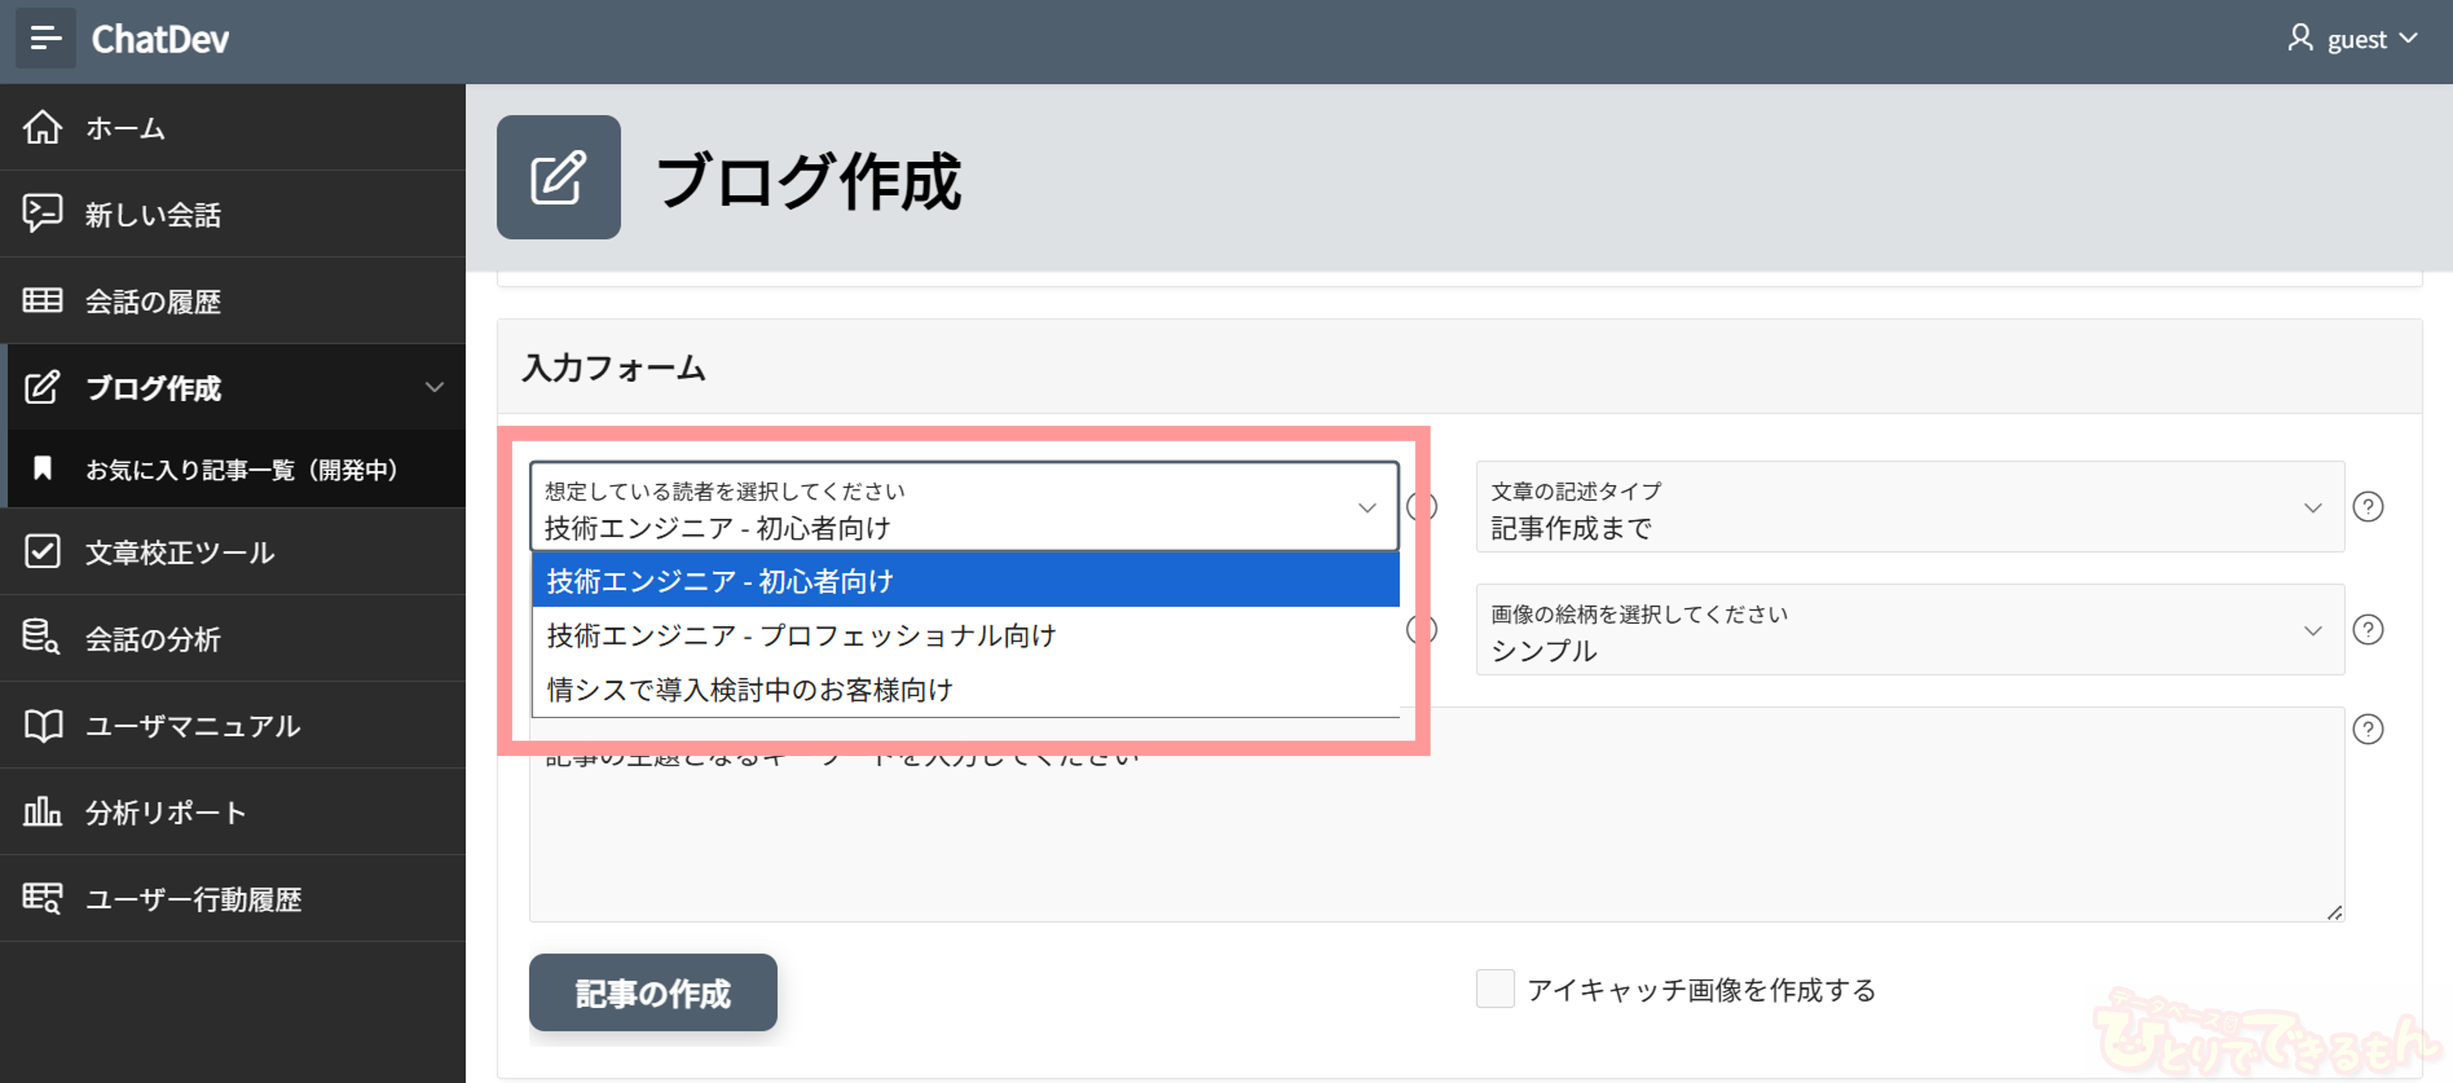Enable アイキャッチ画像を作成する checkbox
This screenshot has width=2453, height=1083.
click(x=1495, y=989)
